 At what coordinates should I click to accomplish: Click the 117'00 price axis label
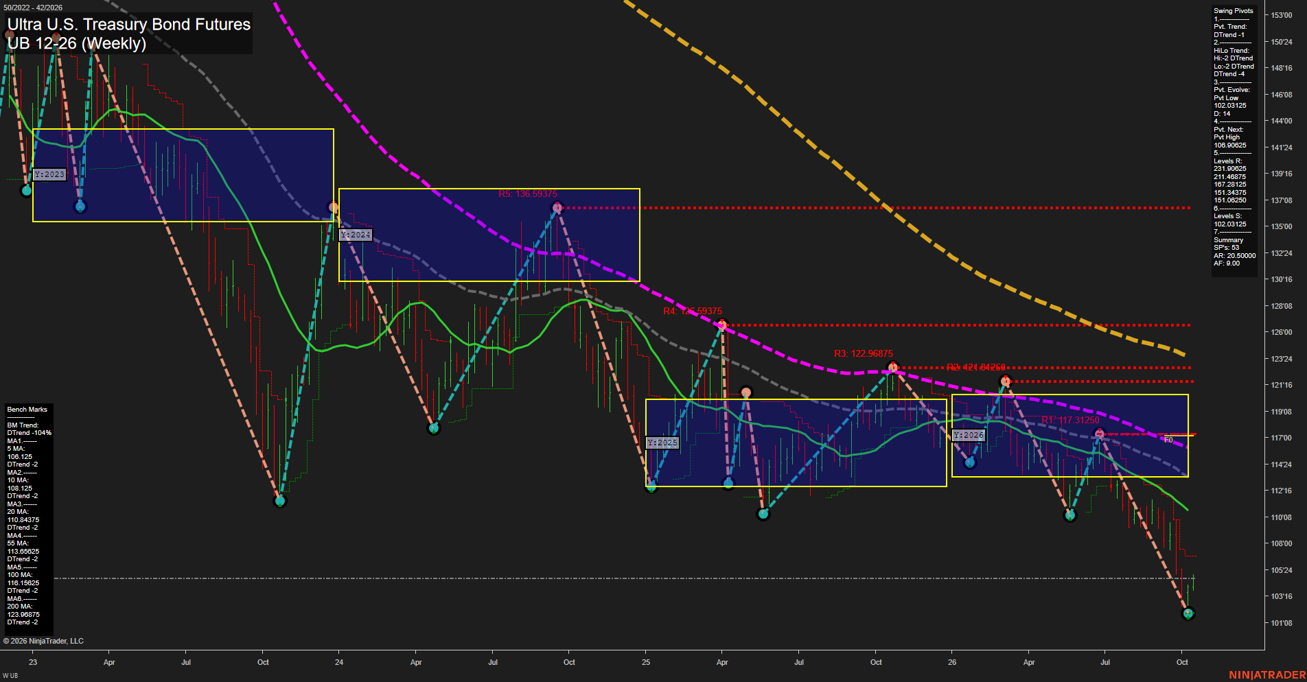1282,438
